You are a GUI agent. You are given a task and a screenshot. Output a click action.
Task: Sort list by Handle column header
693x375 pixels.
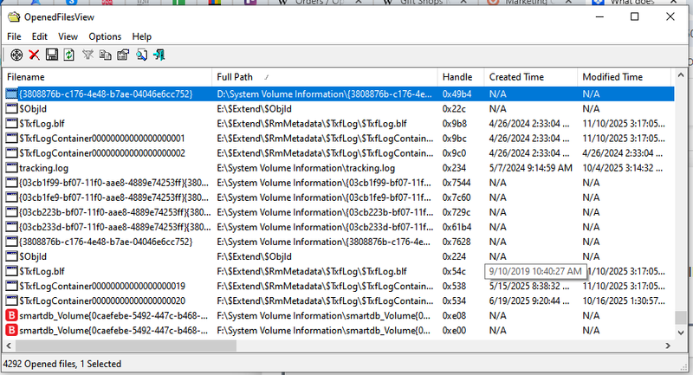460,77
